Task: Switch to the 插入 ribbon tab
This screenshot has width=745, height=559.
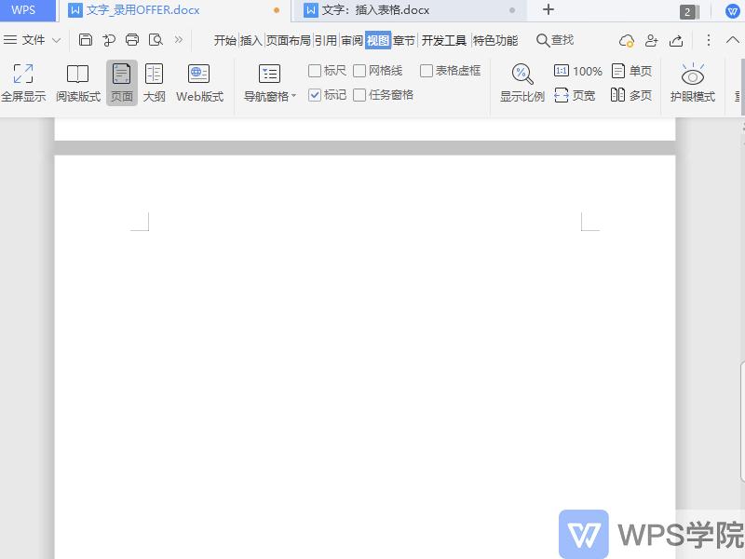Action: point(251,40)
